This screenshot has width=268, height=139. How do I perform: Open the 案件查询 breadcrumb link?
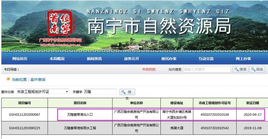tap(38, 80)
